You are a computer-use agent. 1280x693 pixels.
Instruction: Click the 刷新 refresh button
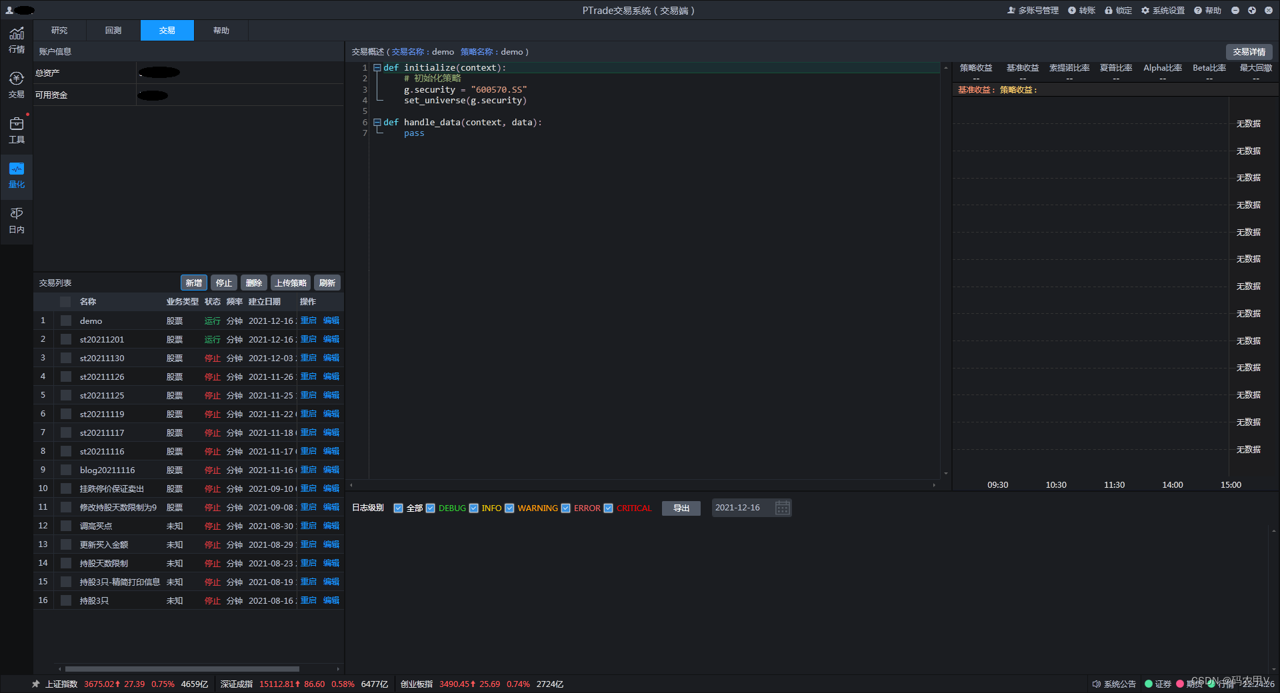327,283
